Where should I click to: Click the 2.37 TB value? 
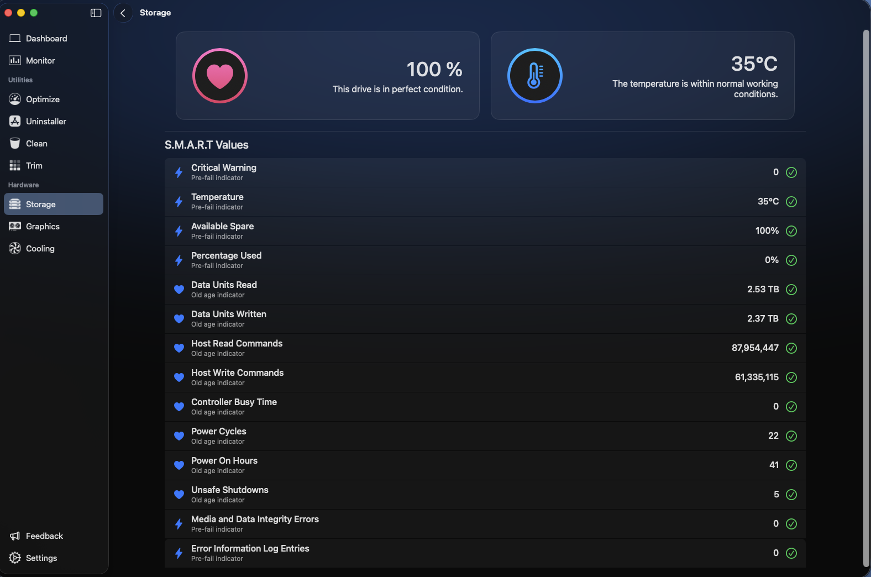pyautogui.click(x=763, y=318)
